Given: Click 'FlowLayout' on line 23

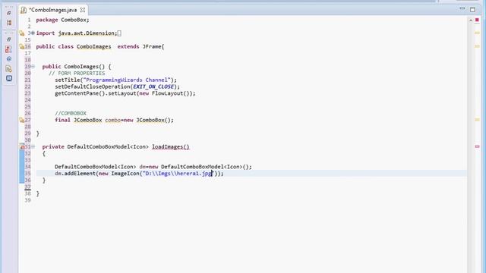Looking at the screenshot, I should (167, 93).
